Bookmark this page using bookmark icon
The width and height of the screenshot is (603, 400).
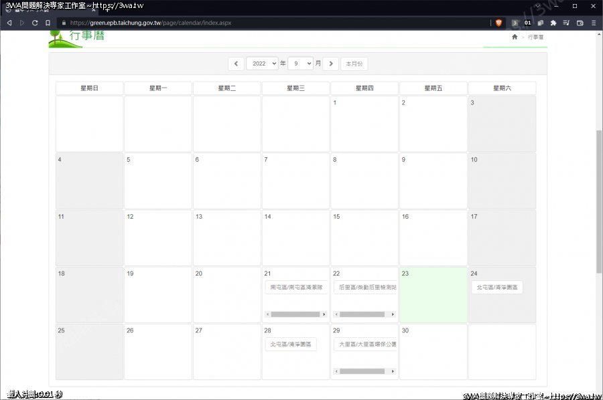tap(48, 23)
